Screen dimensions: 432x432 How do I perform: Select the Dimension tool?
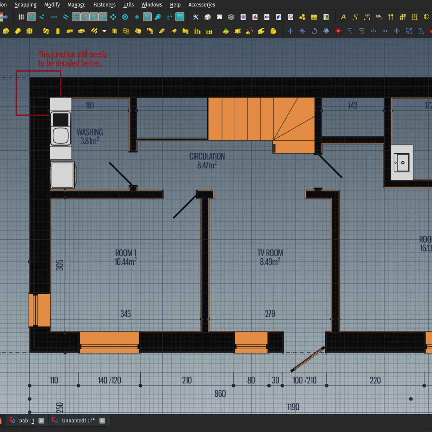[x=367, y=17]
